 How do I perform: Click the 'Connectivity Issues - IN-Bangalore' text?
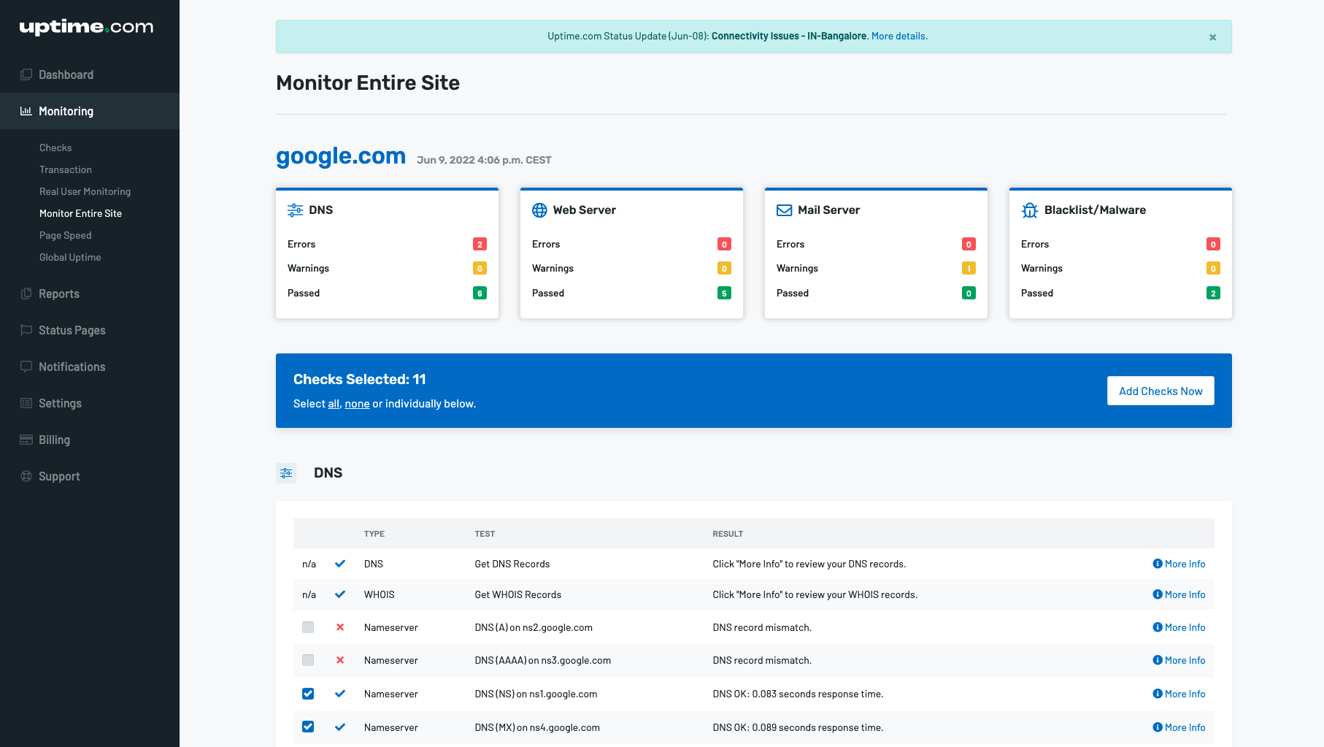(789, 36)
